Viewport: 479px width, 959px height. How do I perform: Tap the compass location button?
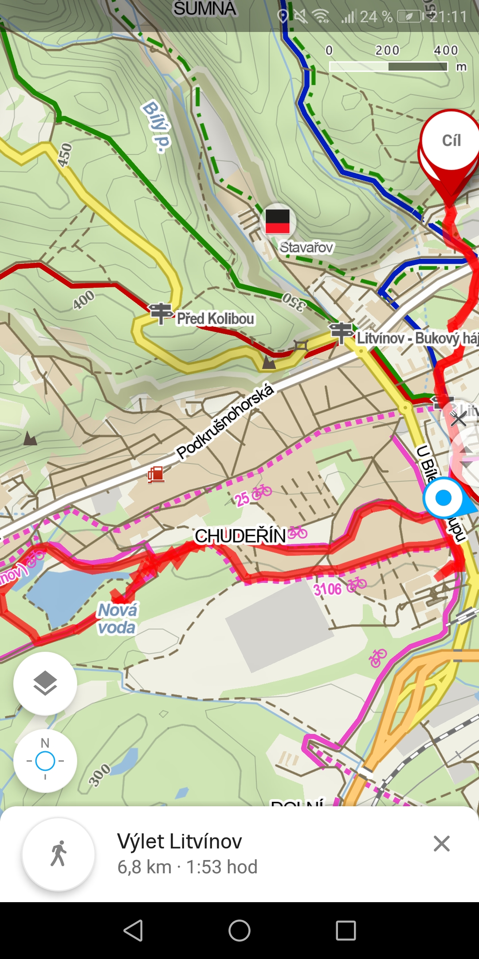coord(45,761)
